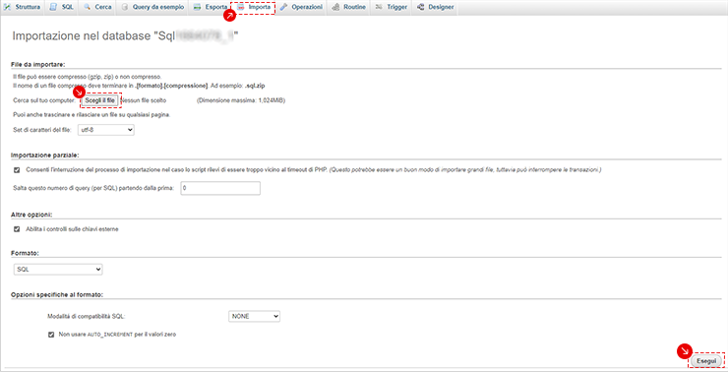Click the Esporta tab icon
Screen dimensions: 728x372
(198, 8)
